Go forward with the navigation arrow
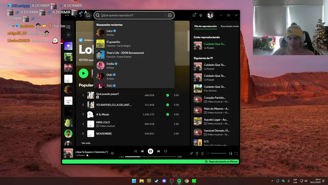328x185 pixels. coord(80,15)
